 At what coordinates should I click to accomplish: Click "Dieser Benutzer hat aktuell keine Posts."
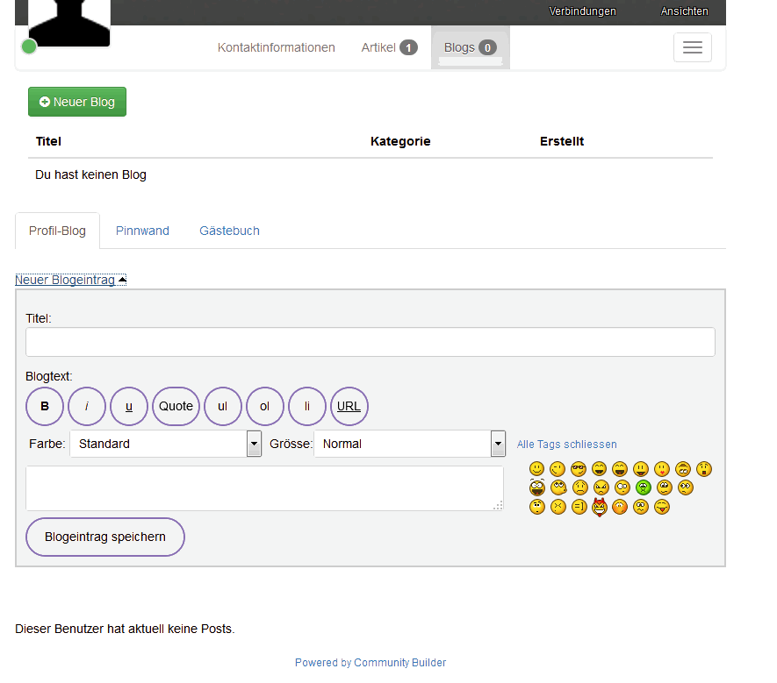point(125,629)
